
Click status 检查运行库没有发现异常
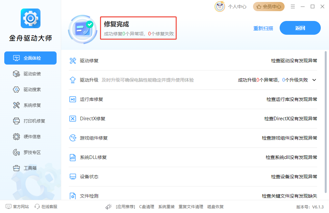[x=291, y=99]
